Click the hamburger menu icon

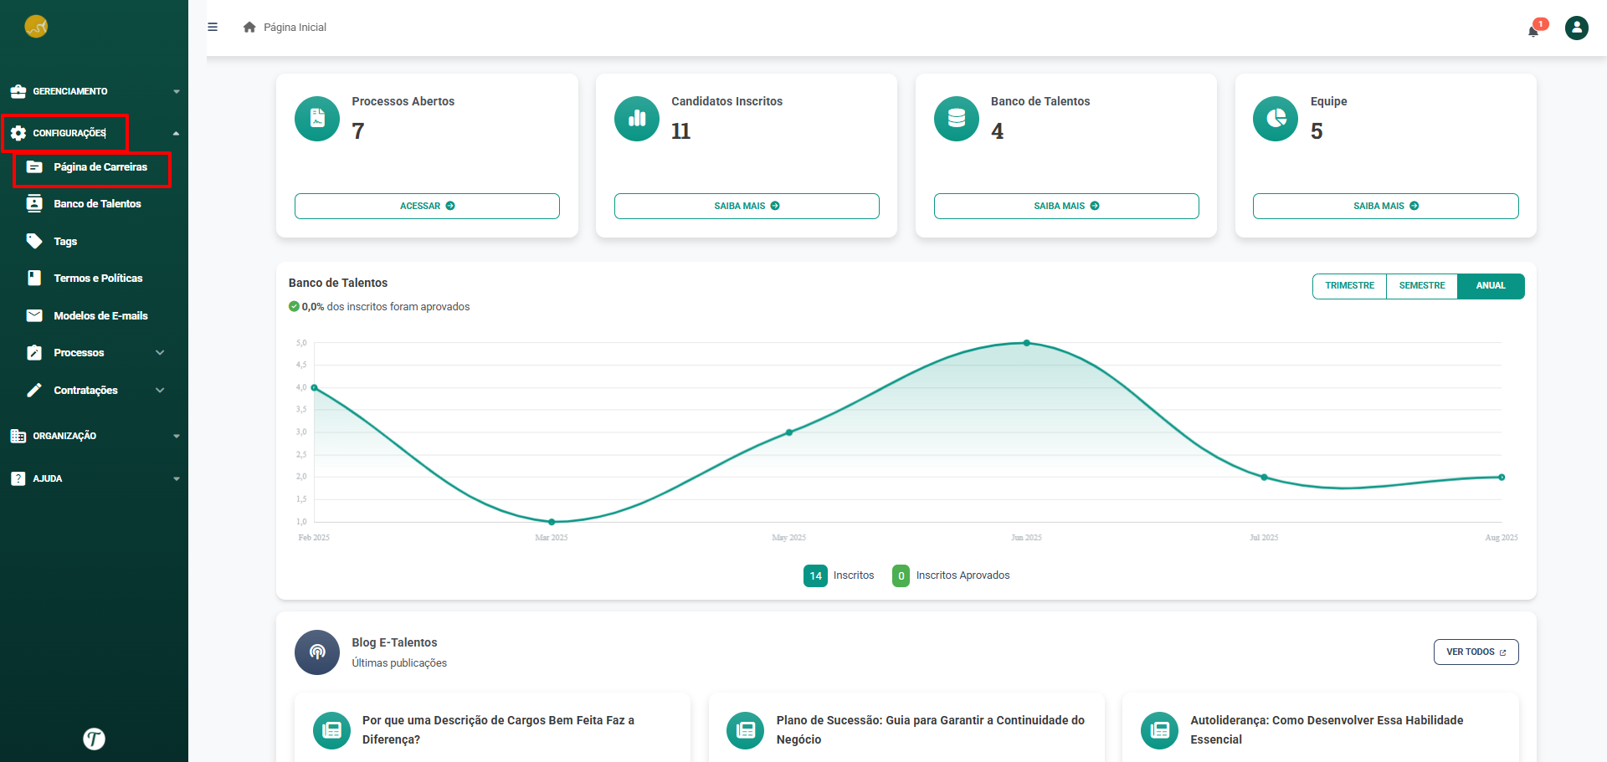(x=213, y=27)
